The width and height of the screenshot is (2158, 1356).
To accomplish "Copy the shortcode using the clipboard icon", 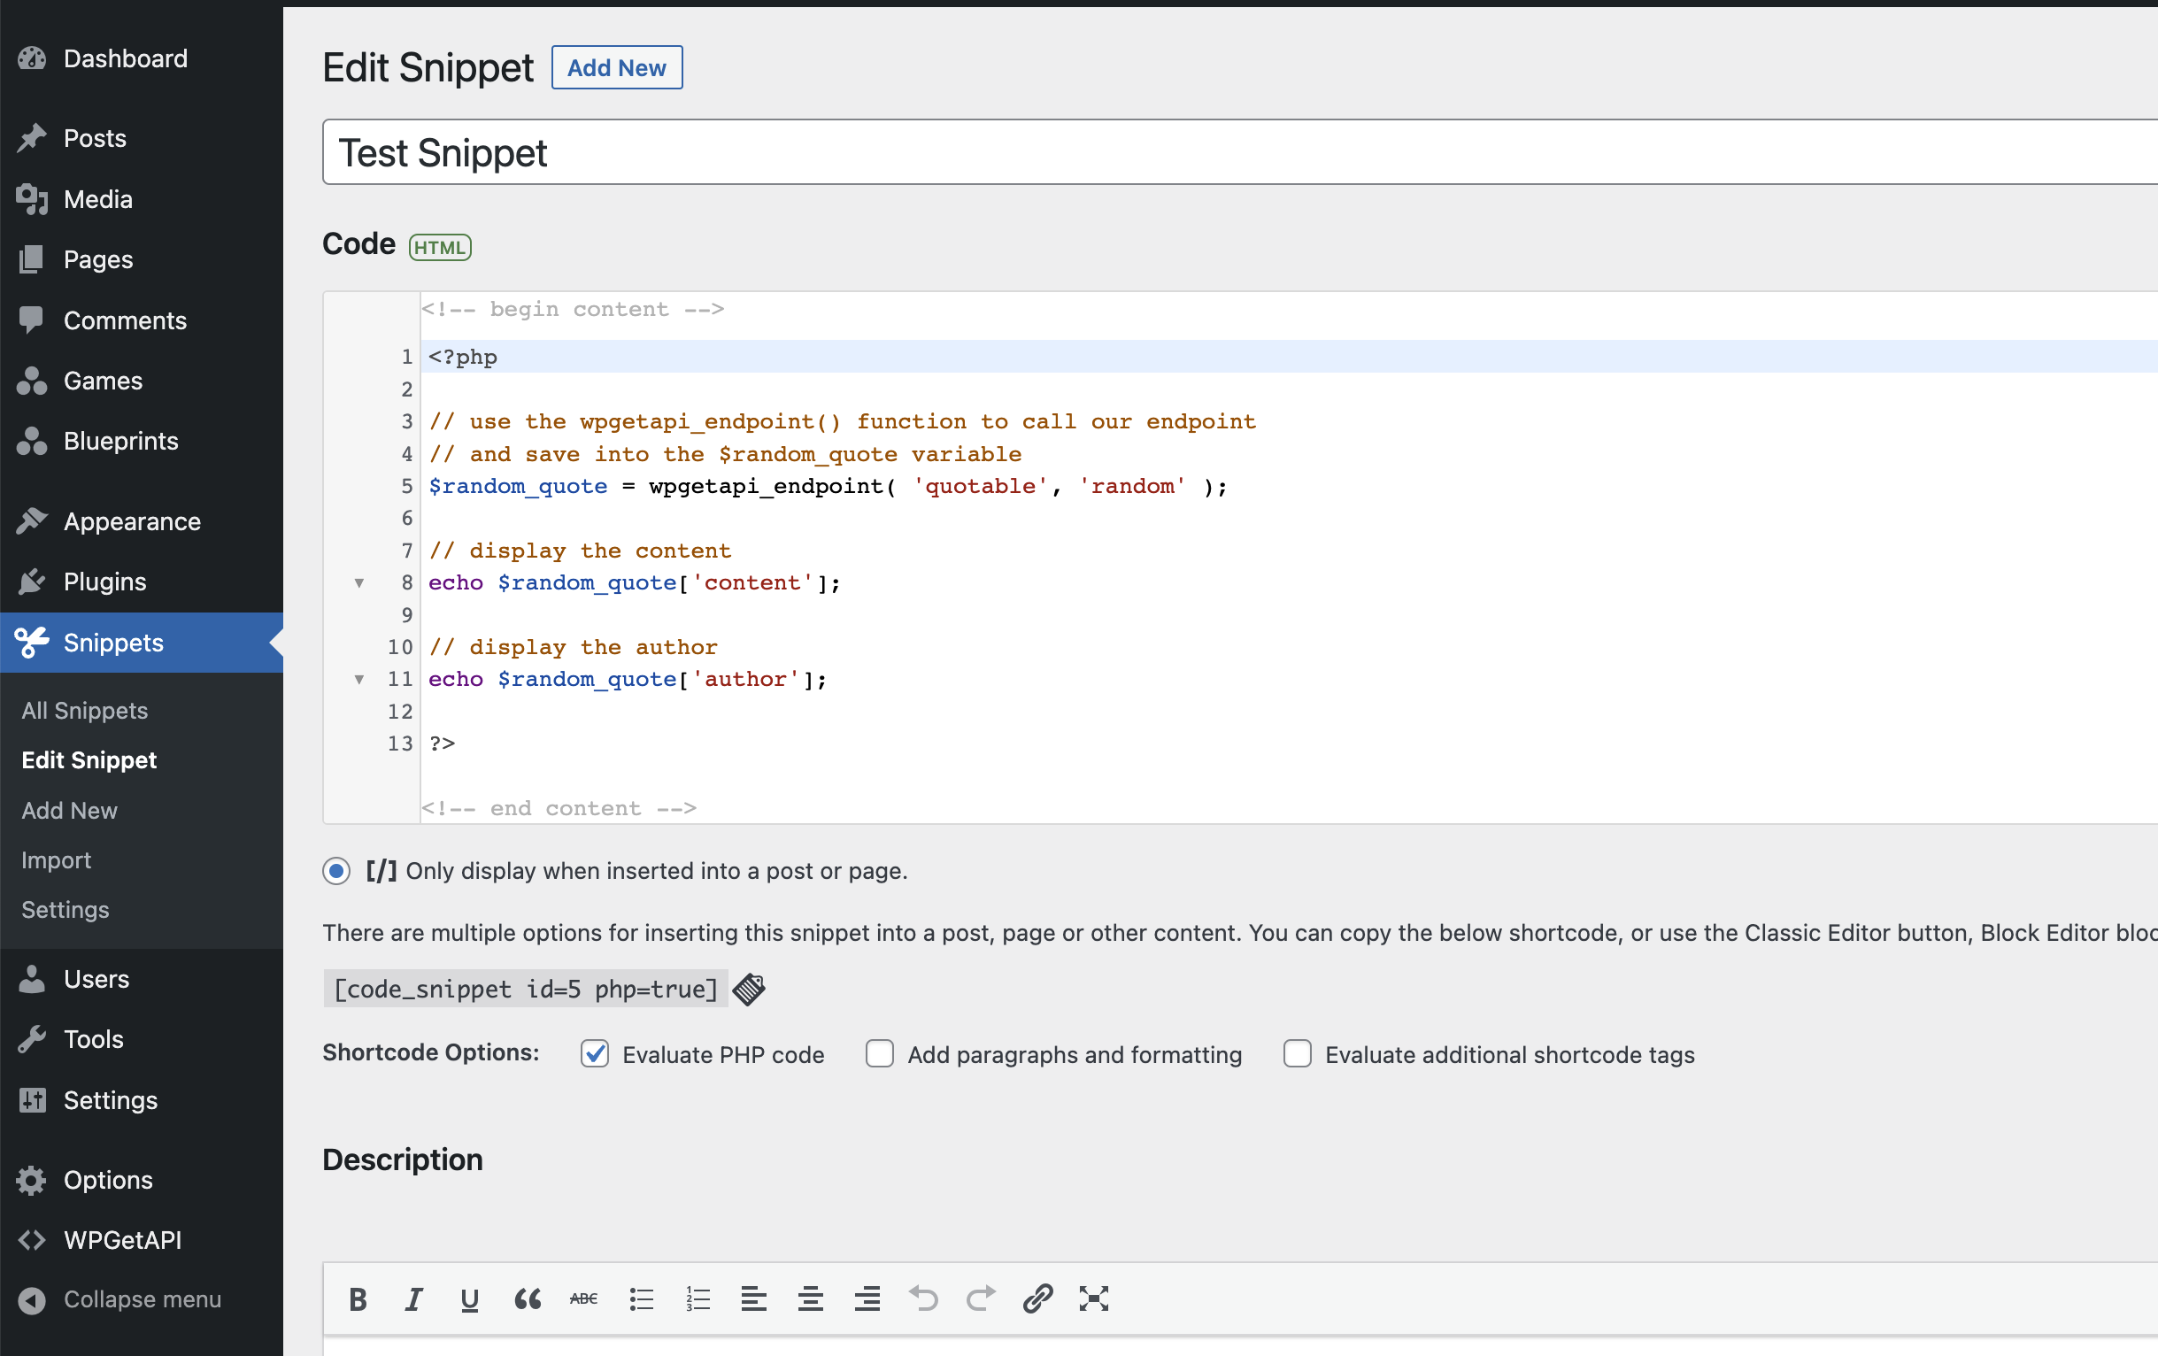I will click(748, 990).
